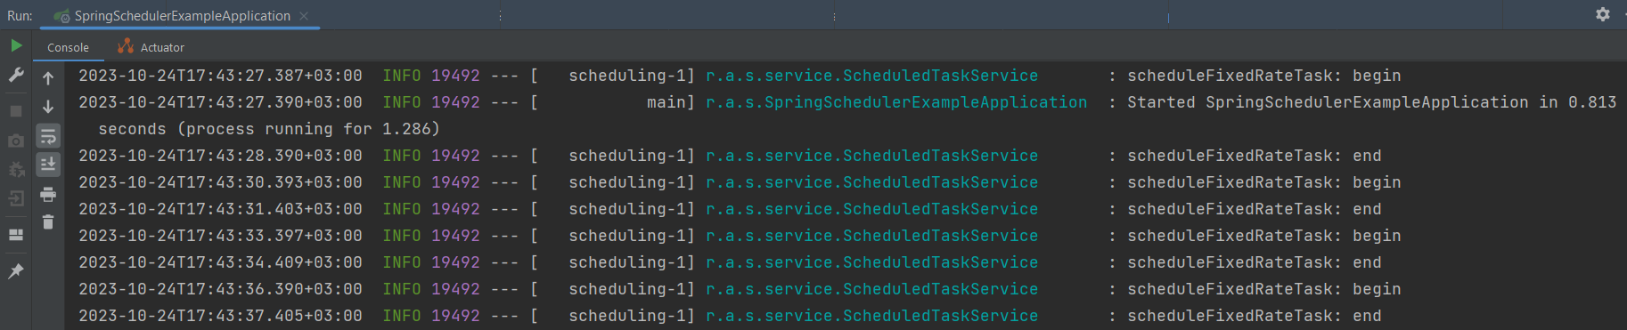Click 'scheduleFixedRateTask: end' on the 17:43:31.403 row
This screenshot has width=1627, height=330.
(x=1255, y=209)
